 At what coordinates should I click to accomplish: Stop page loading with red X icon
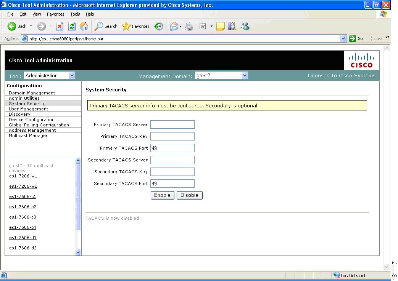click(60, 26)
